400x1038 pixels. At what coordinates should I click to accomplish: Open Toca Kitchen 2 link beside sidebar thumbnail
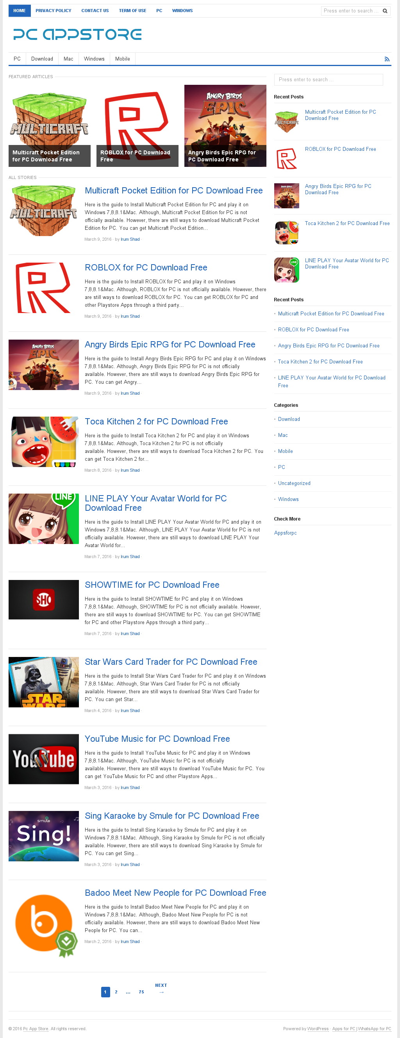coord(347,224)
